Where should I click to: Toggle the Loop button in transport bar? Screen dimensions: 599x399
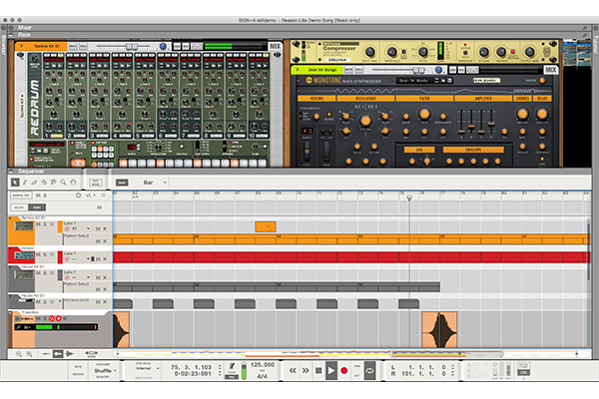coord(369,370)
